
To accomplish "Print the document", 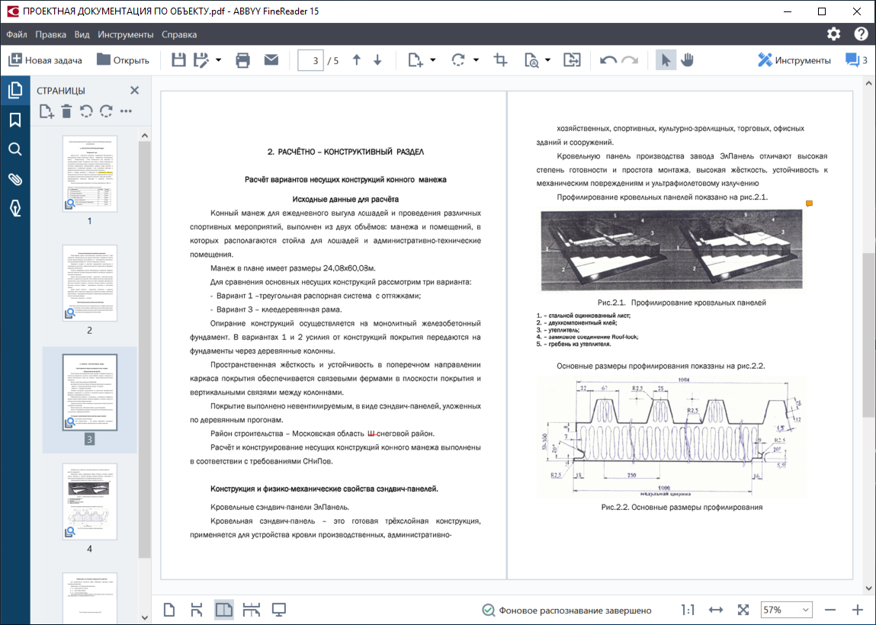I will click(242, 60).
